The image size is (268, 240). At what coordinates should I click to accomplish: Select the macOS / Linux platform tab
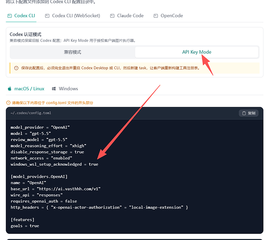coord(26,89)
